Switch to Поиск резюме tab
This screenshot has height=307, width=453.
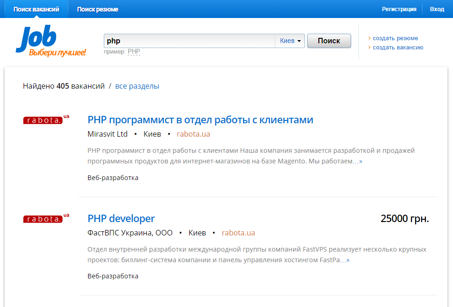coord(98,9)
